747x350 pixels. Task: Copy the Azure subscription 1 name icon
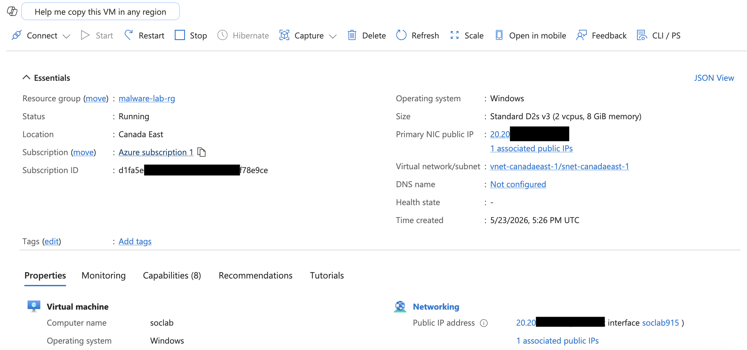[x=201, y=152]
